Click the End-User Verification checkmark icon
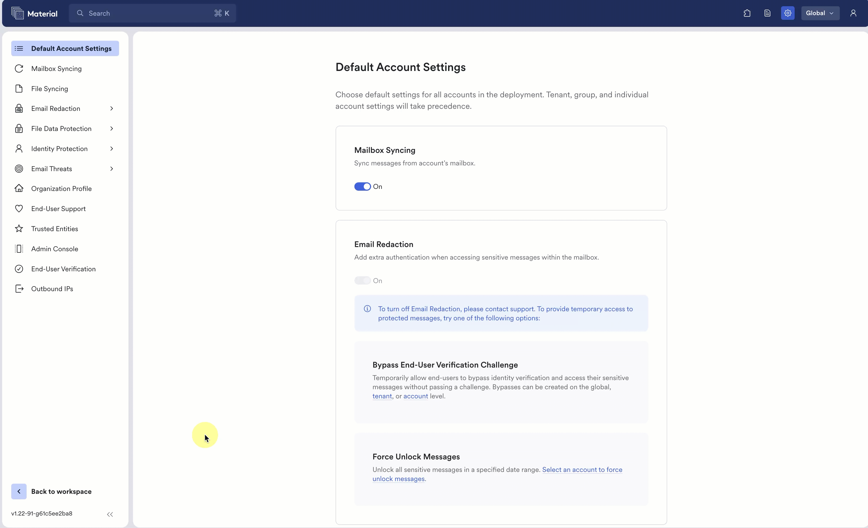The image size is (868, 528). click(x=19, y=269)
